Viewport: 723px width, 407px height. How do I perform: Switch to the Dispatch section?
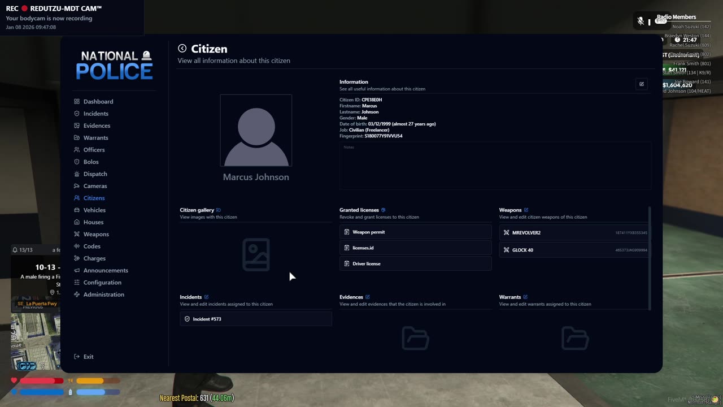click(x=95, y=174)
